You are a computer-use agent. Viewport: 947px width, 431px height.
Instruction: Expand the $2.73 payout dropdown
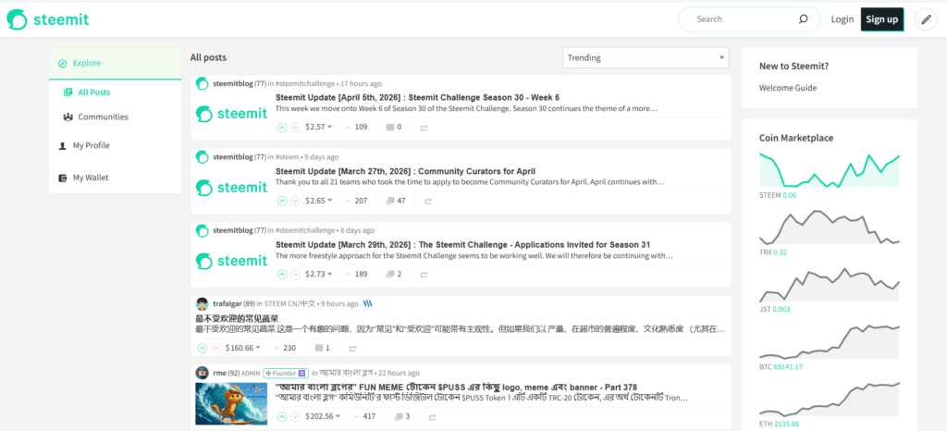(330, 274)
